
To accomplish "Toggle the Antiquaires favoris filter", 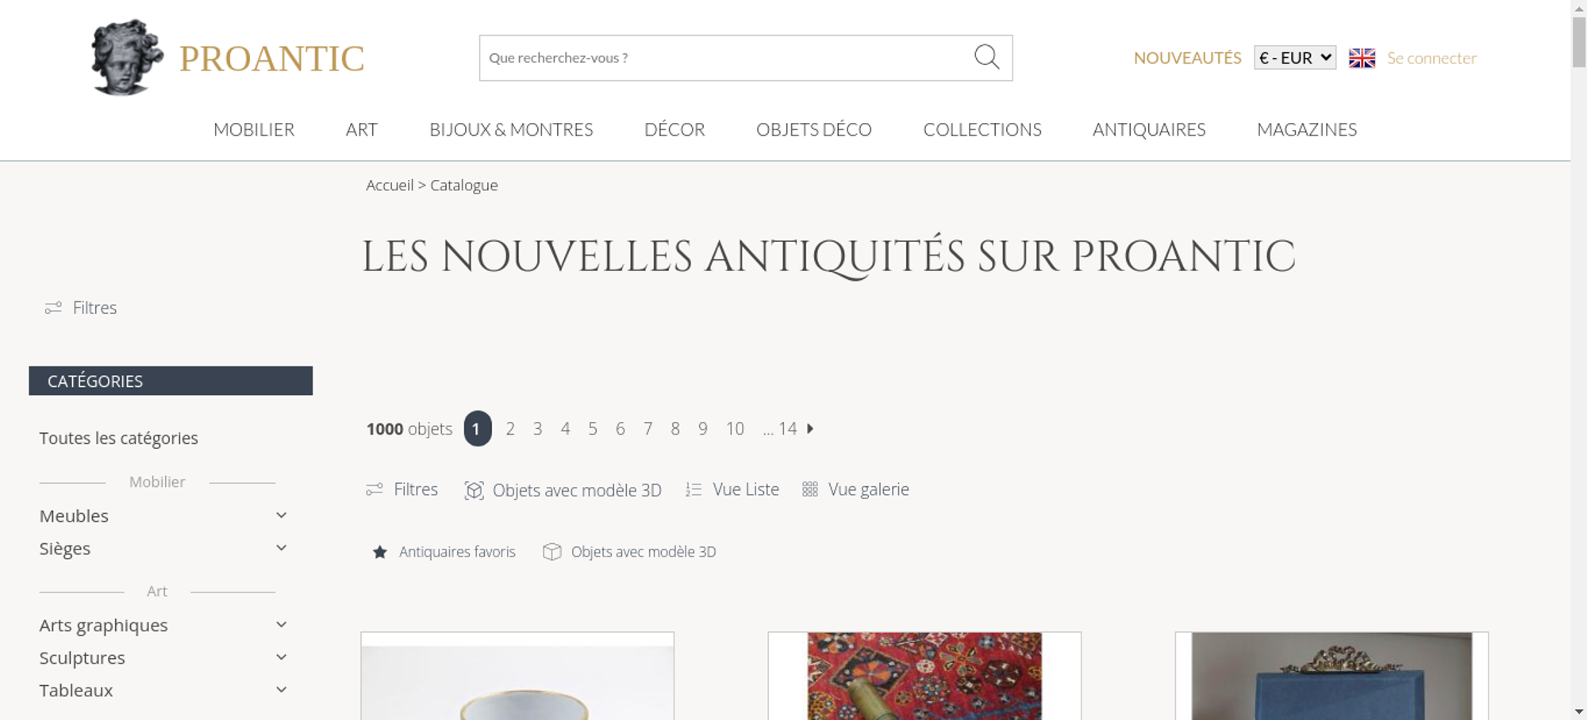I will 444,552.
